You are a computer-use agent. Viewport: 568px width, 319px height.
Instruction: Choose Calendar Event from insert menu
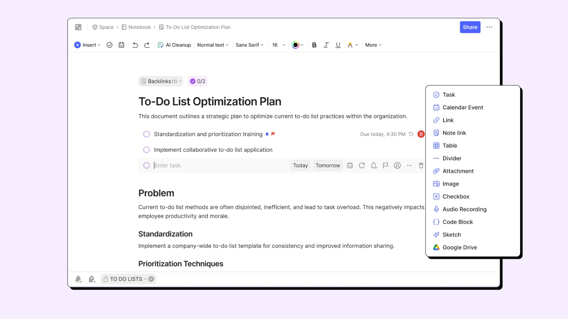click(463, 107)
